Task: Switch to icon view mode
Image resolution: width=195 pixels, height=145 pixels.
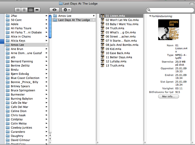Action: (18, 10)
